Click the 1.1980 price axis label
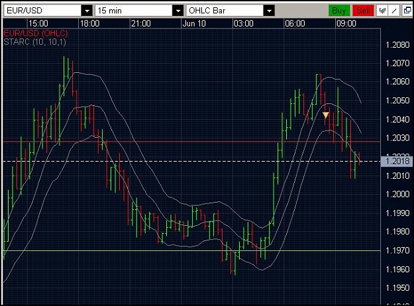The image size is (414, 306). 397,232
